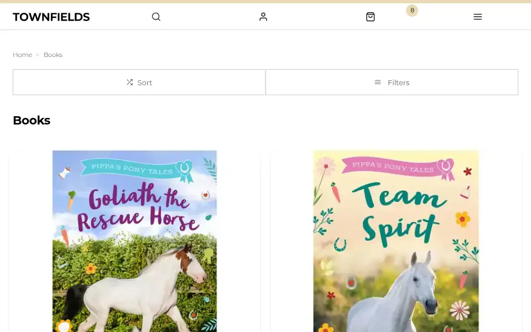Open the hamburger menu icon
The image size is (531, 332).
point(477,17)
